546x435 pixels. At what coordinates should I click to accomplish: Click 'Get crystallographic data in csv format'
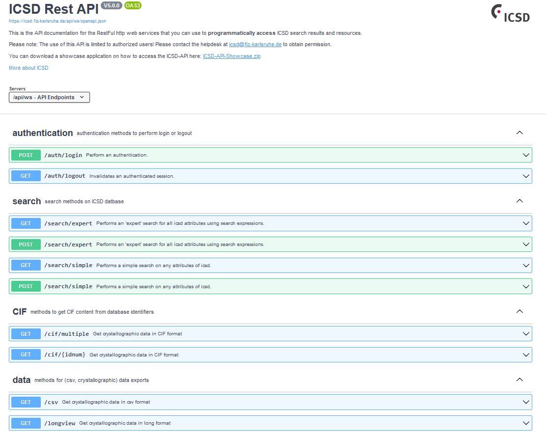click(x=106, y=402)
